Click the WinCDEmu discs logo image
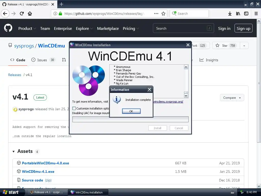 (x=88, y=80)
